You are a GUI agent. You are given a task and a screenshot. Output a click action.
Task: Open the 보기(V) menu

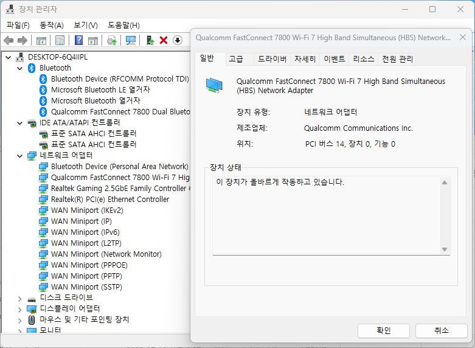(86, 25)
